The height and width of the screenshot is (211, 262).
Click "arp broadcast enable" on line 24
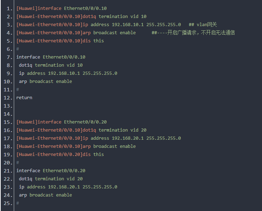45,195
